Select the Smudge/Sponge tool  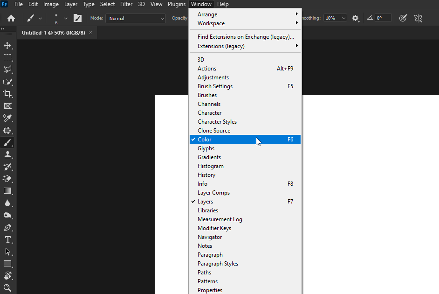click(7, 215)
